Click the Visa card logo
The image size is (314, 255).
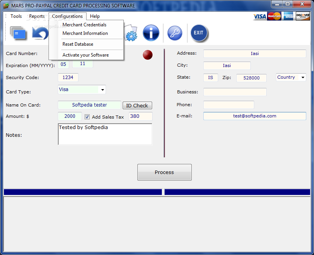260,16
